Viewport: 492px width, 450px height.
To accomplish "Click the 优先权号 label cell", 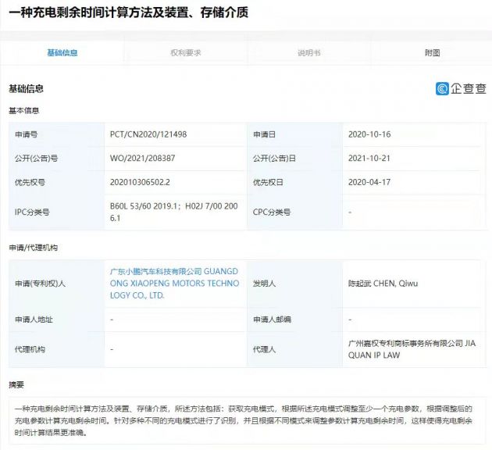I will point(56,182).
